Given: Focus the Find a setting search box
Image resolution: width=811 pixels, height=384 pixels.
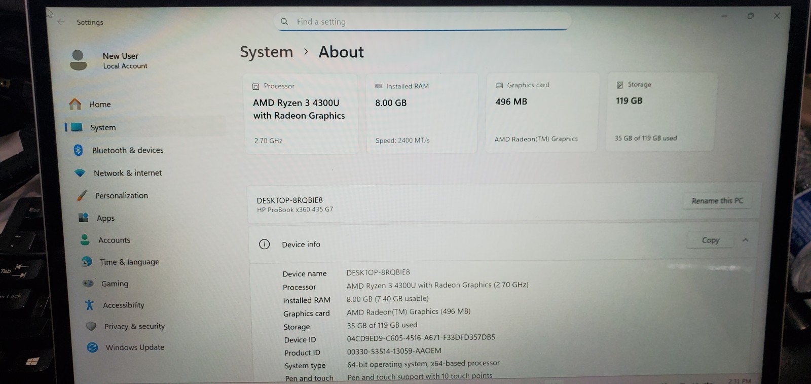Looking at the screenshot, I should coord(423,21).
